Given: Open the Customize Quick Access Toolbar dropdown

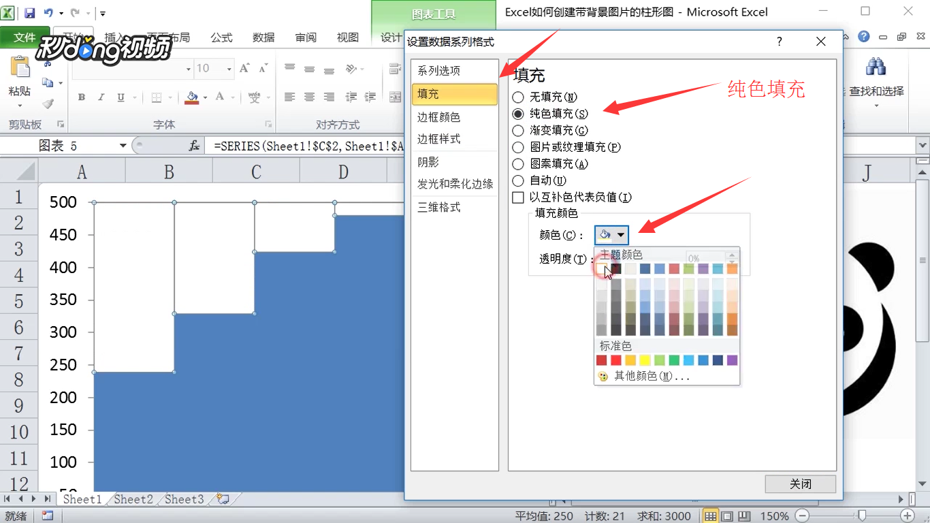Looking at the screenshot, I should pyautogui.click(x=102, y=14).
